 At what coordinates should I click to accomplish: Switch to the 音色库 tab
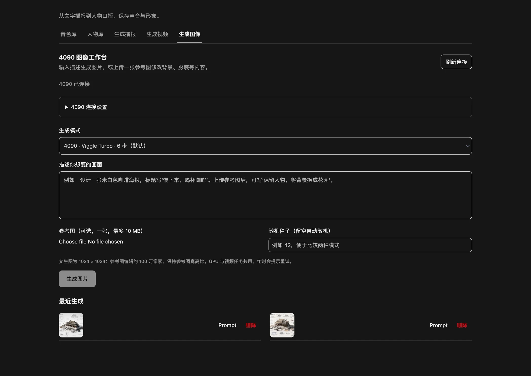[x=68, y=34]
